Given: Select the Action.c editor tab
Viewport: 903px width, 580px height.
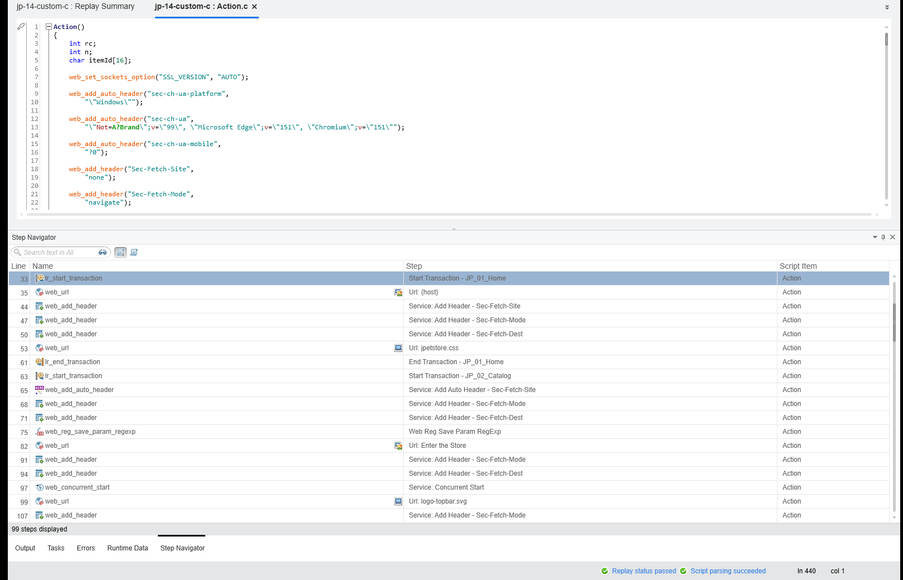Looking at the screenshot, I should pyautogui.click(x=201, y=7).
